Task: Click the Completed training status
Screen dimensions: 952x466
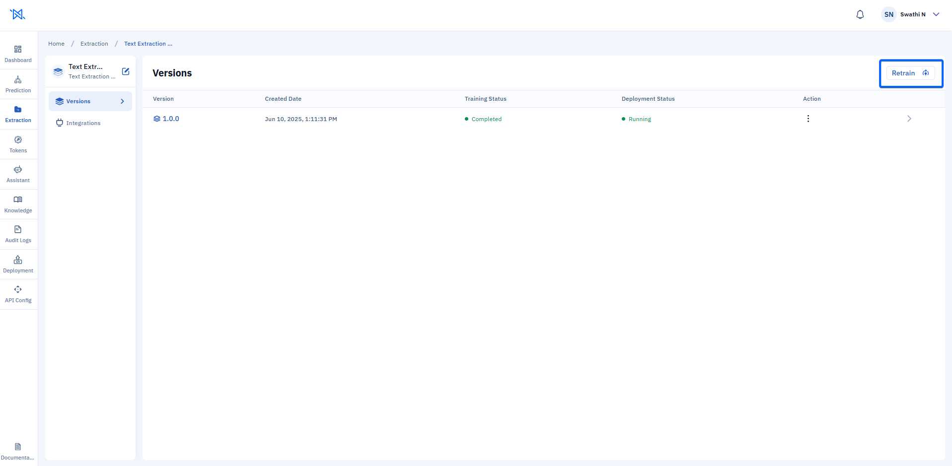Action: (x=483, y=119)
